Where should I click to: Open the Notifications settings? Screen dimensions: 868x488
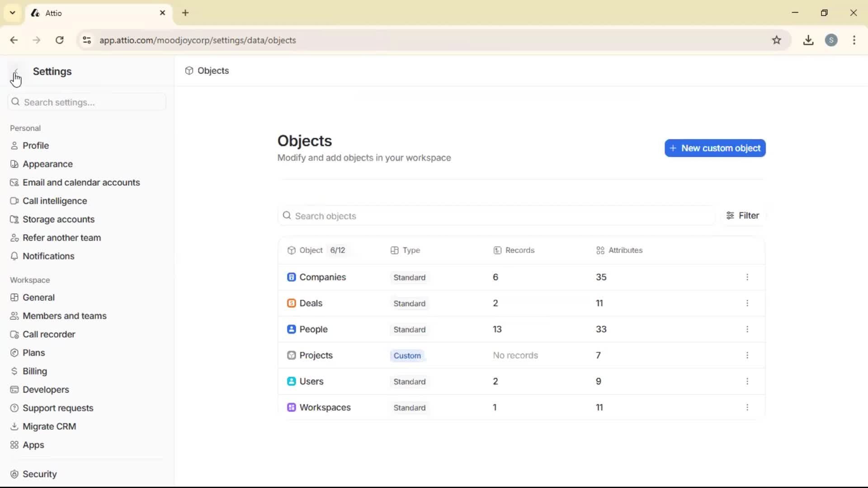[x=48, y=256]
